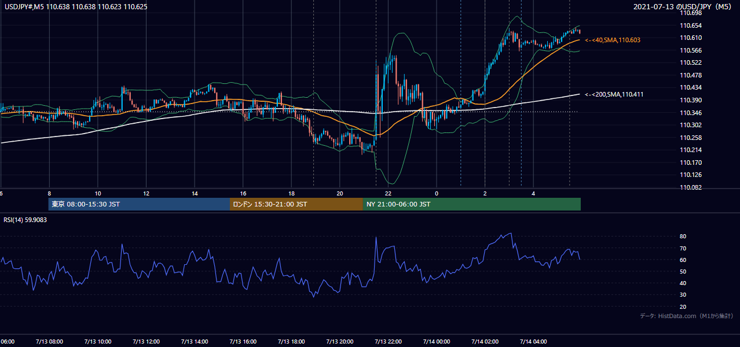This screenshot has width=740, height=347.
Task: Click the 7/13 10:00 time axis label
Action: click(x=98, y=341)
